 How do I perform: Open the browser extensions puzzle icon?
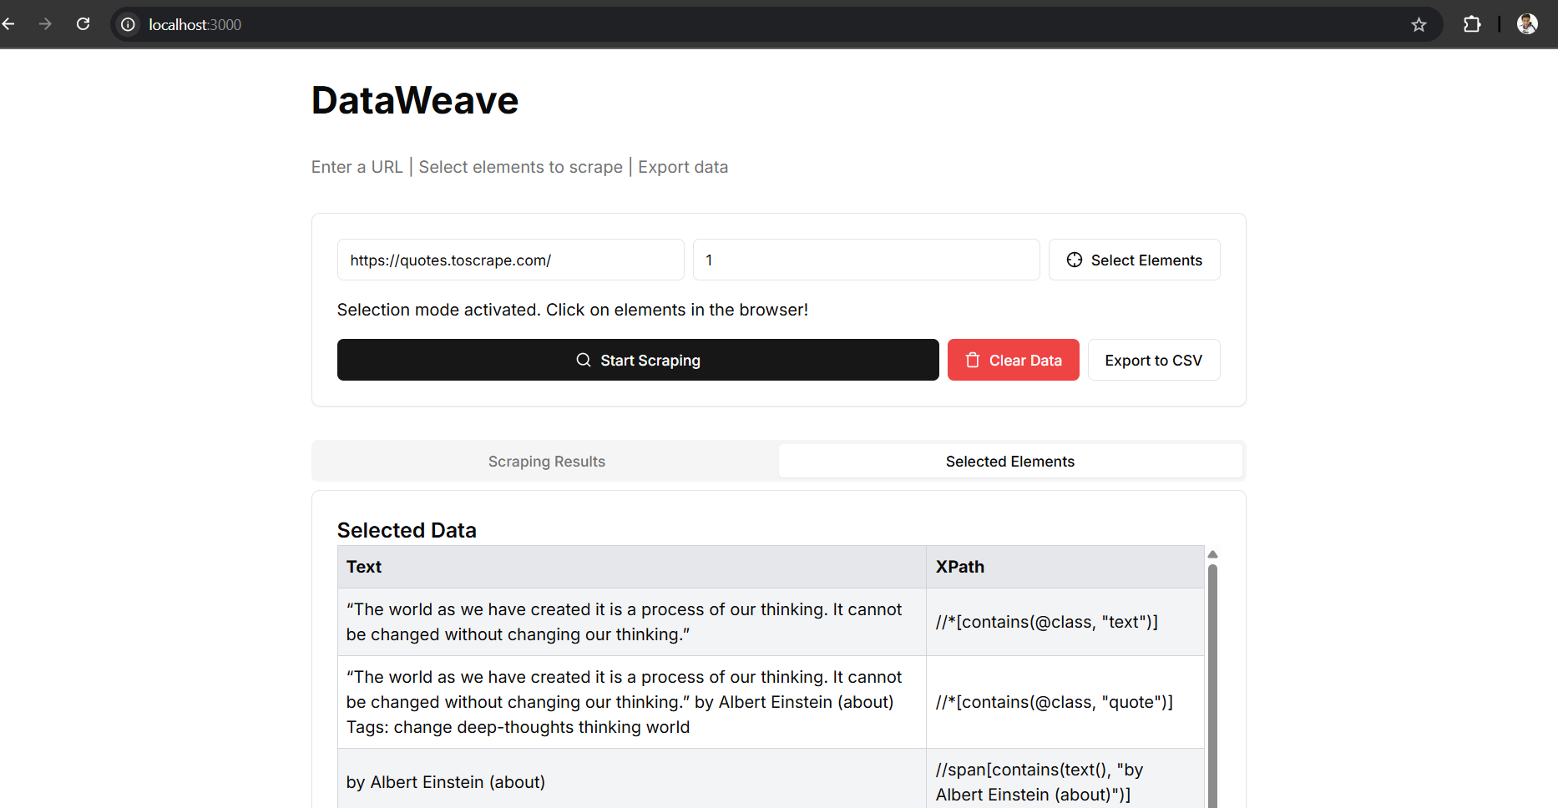[1472, 24]
